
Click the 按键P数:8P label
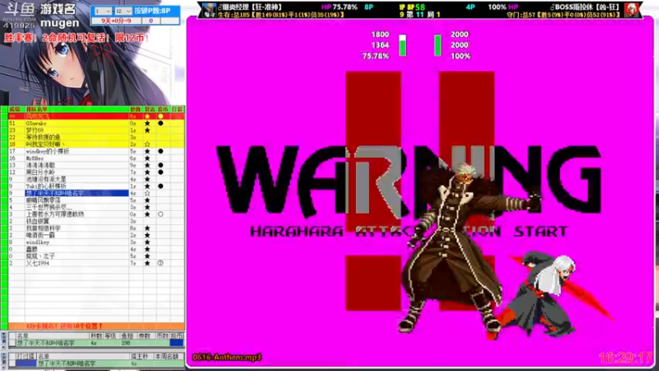[152, 11]
